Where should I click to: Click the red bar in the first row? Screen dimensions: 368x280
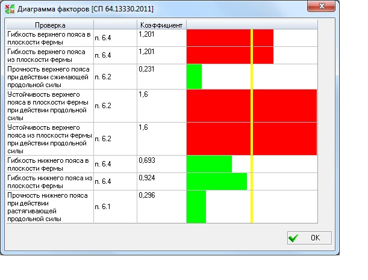229,38
